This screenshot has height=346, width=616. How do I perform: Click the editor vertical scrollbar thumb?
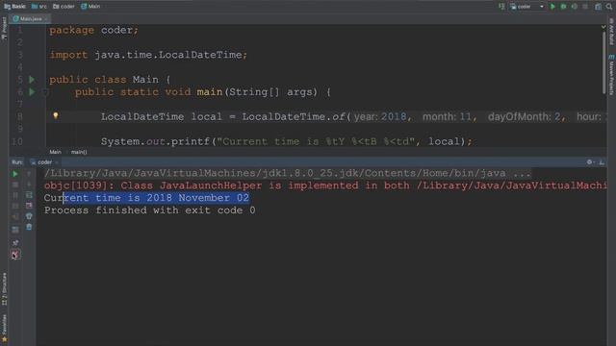click(603, 62)
